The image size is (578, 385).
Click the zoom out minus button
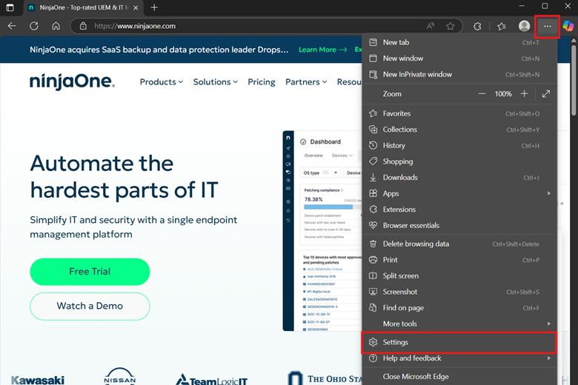(x=482, y=94)
